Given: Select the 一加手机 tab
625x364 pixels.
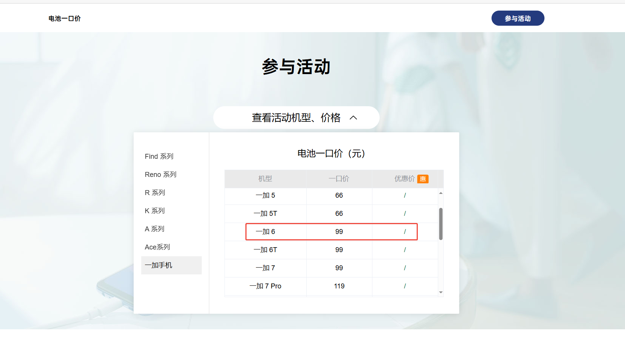Looking at the screenshot, I should click(x=171, y=265).
